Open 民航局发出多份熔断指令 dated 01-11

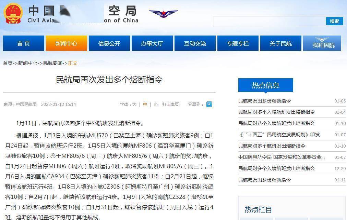tap(264, 180)
